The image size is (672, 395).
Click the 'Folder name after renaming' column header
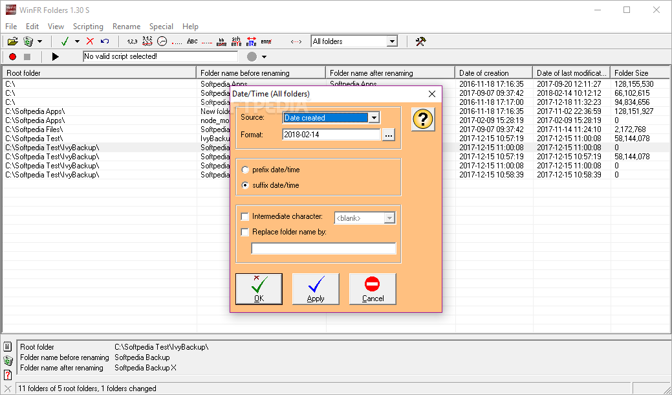(x=391, y=73)
